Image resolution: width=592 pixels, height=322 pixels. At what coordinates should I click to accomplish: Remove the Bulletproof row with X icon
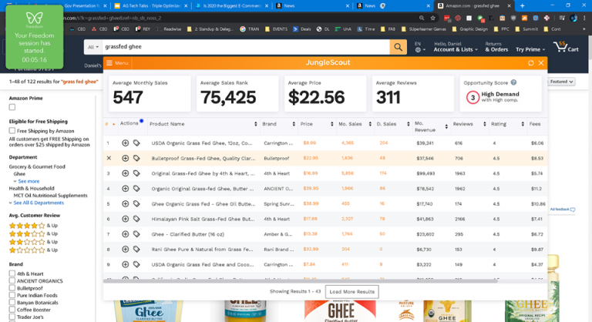point(109,158)
